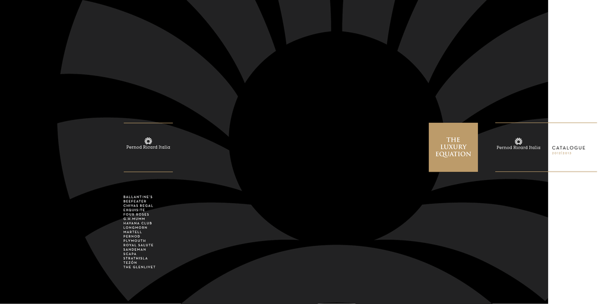Click the "2012|2013" year text
Screen dimensions: 608x304
562,154
